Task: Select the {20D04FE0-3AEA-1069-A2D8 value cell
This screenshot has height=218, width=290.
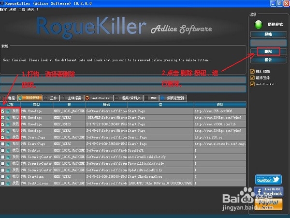Action: (160, 183)
